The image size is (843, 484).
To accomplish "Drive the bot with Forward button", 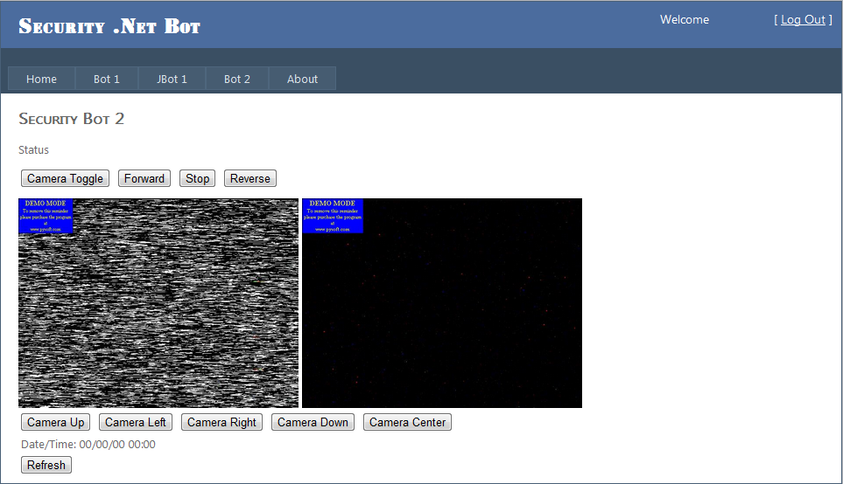I will click(x=144, y=178).
